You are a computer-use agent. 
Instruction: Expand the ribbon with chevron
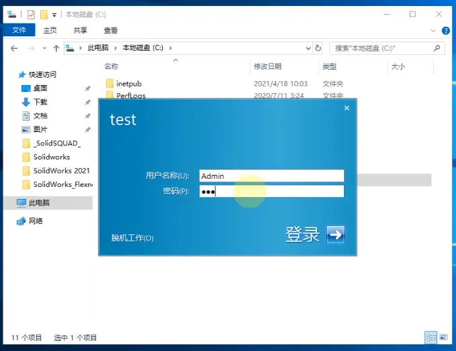coord(433,31)
